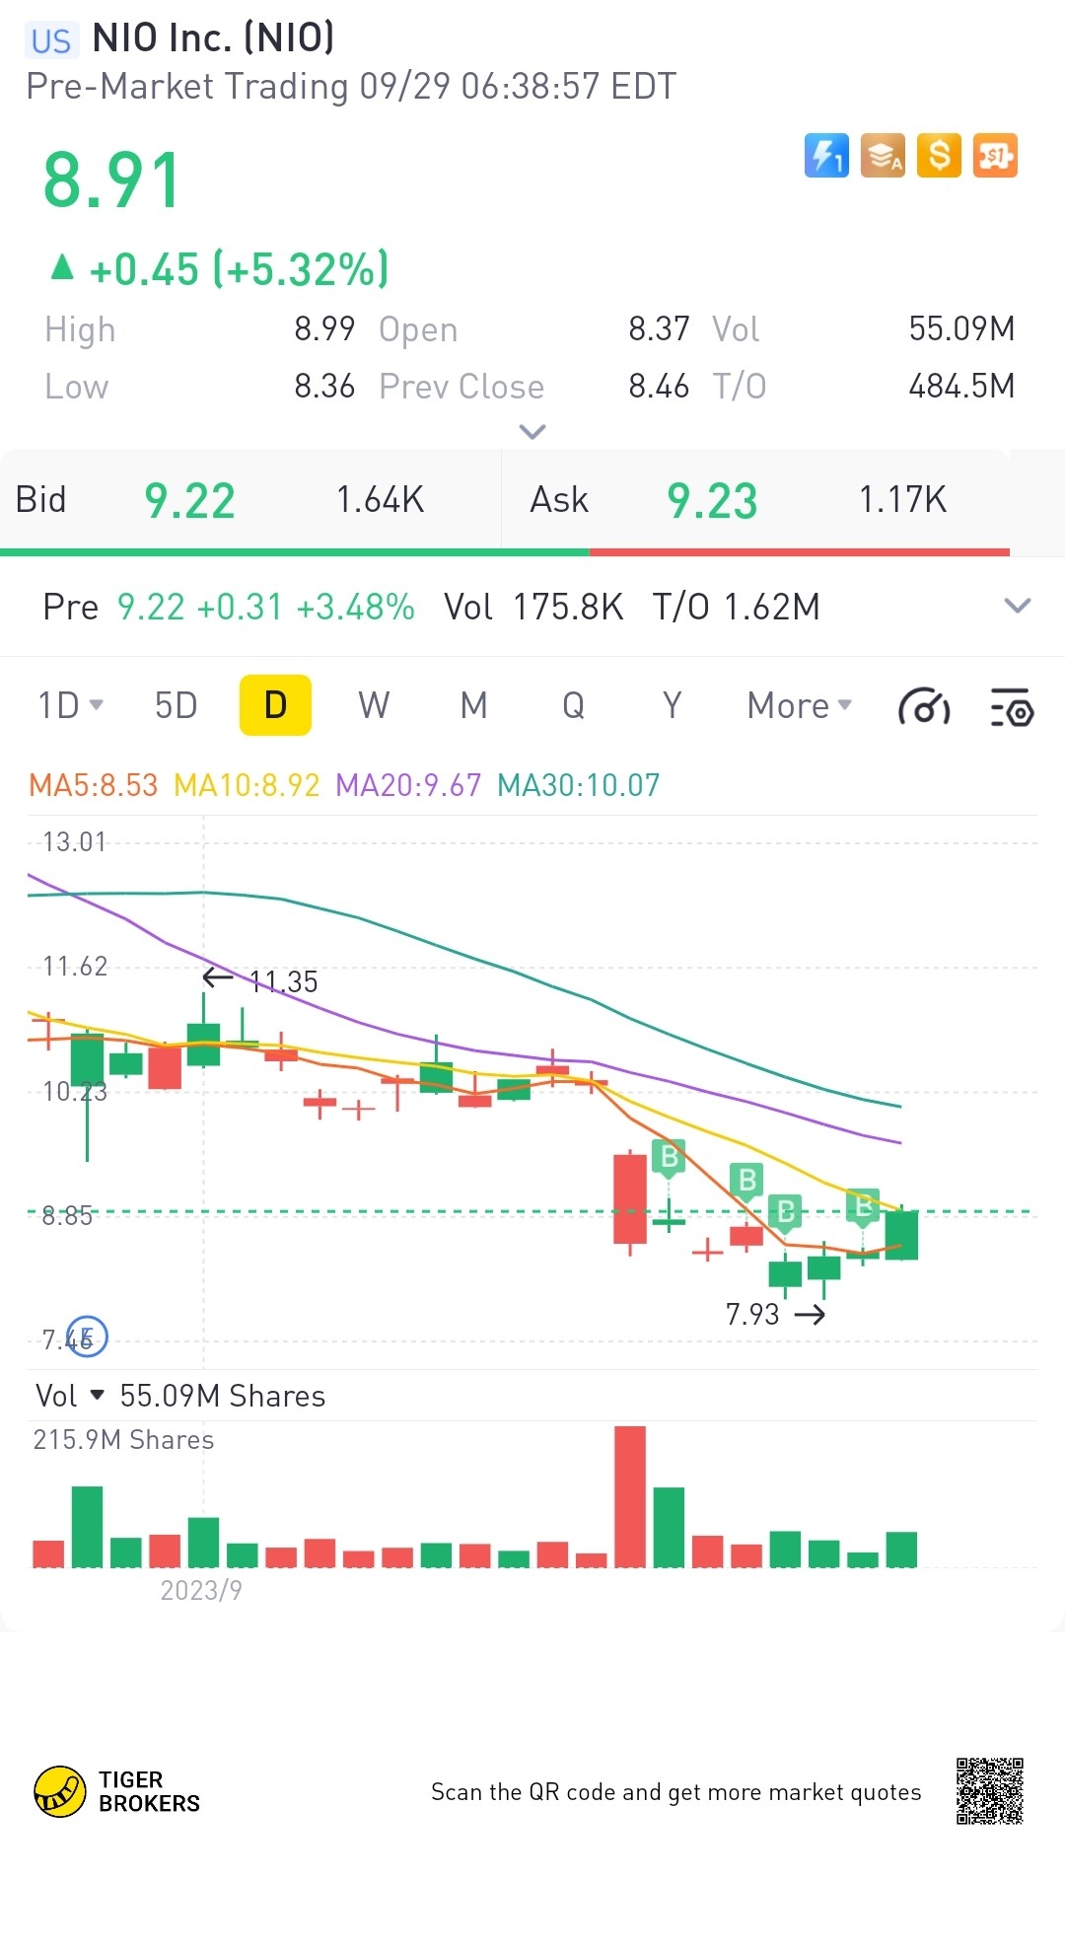The width and height of the screenshot is (1065, 1951).
Task: Tap the Scan the QR code caption
Action: coord(675,1792)
